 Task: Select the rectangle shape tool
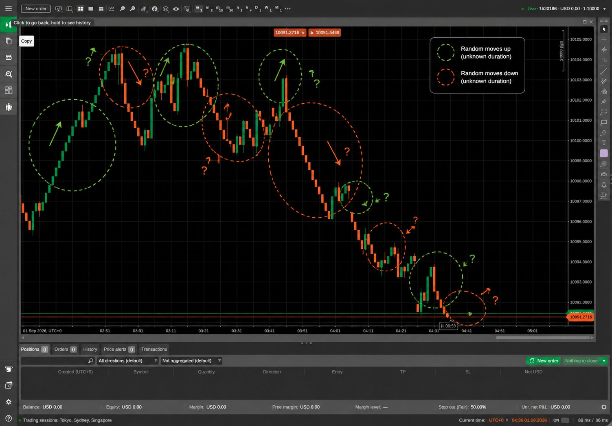(x=604, y=122)
